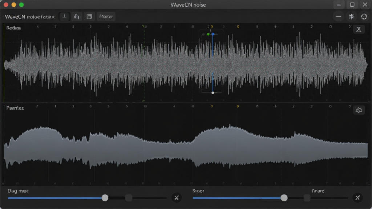372x209 pixels.
Task: Open the vertical bars levels icon
Action: click(x=77, y=17)
